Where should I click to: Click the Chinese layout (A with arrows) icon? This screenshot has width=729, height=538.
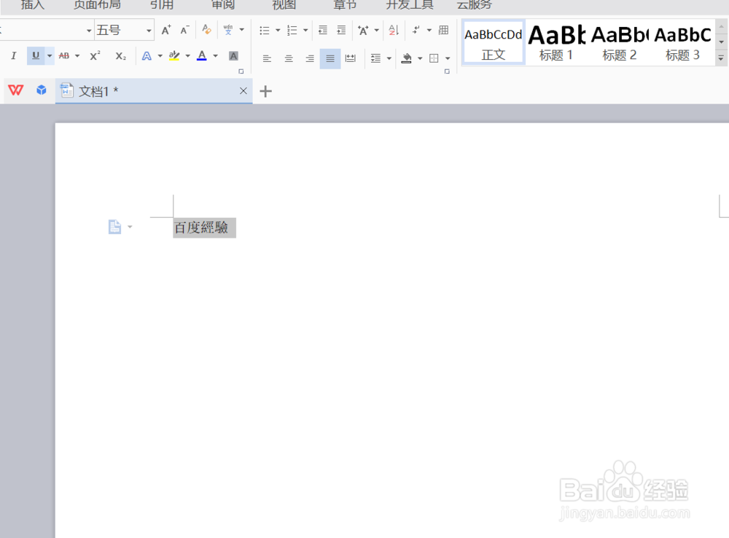[x=363, y=30]
